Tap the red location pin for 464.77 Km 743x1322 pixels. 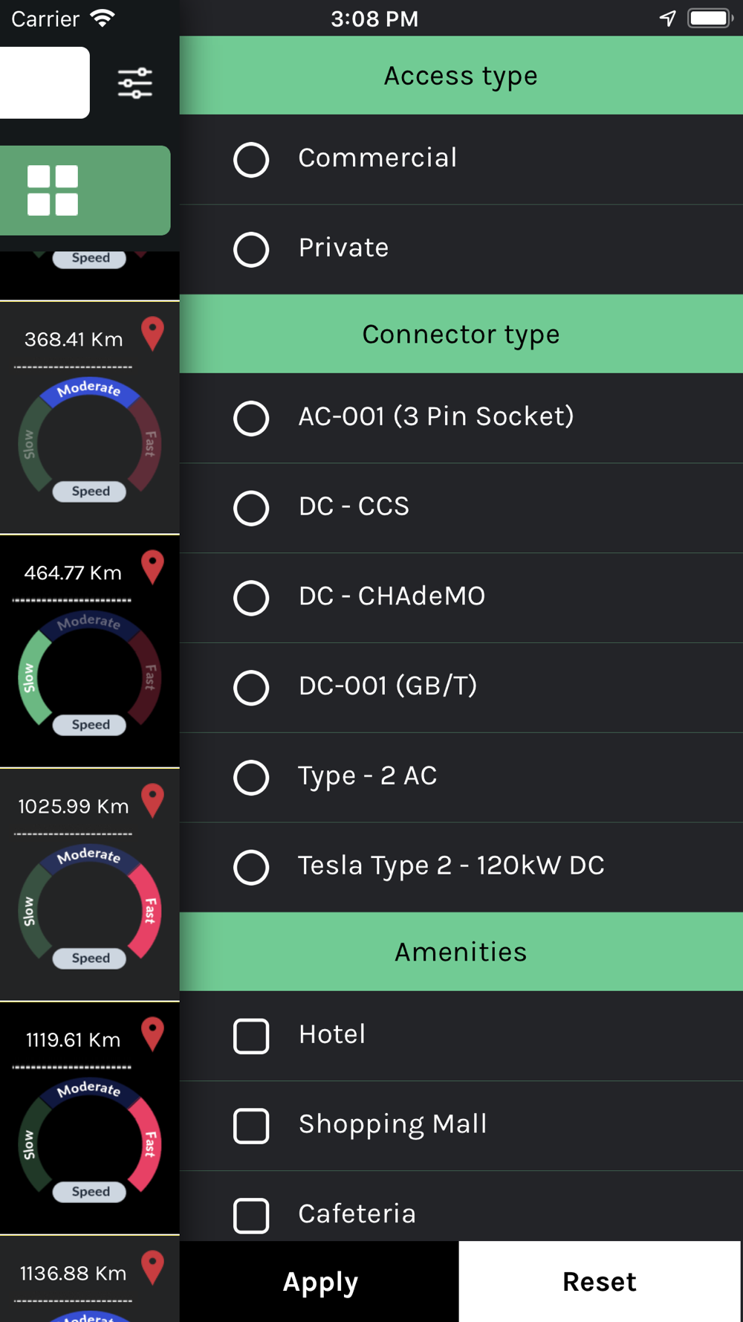coord(152,567)
